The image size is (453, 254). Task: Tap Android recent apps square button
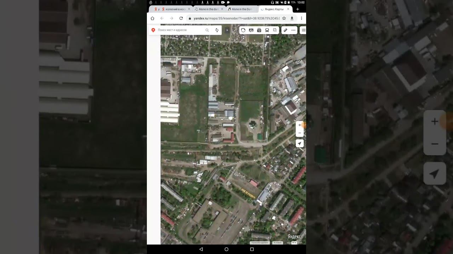252,249
